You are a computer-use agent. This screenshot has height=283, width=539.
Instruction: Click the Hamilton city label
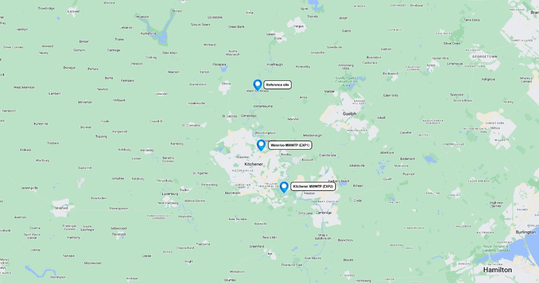(497, 270)
